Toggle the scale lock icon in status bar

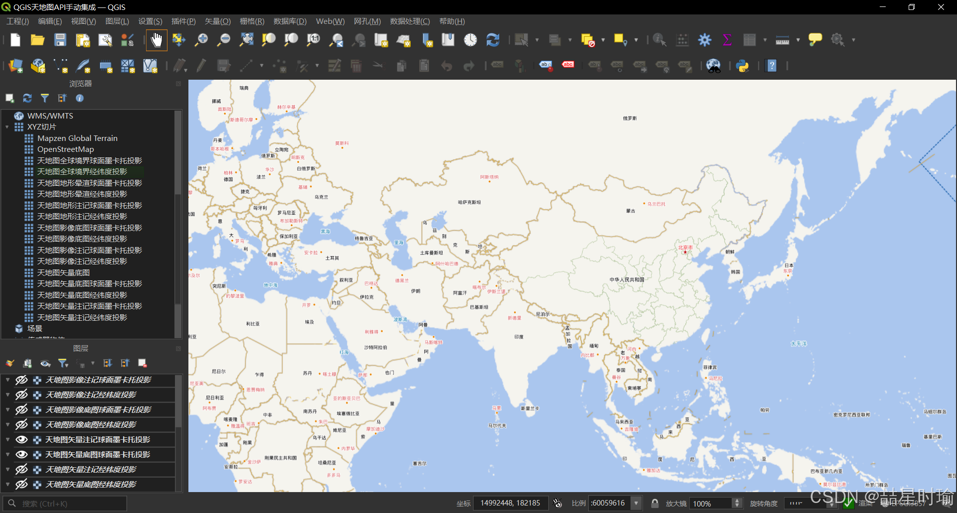tap(655, 504)
